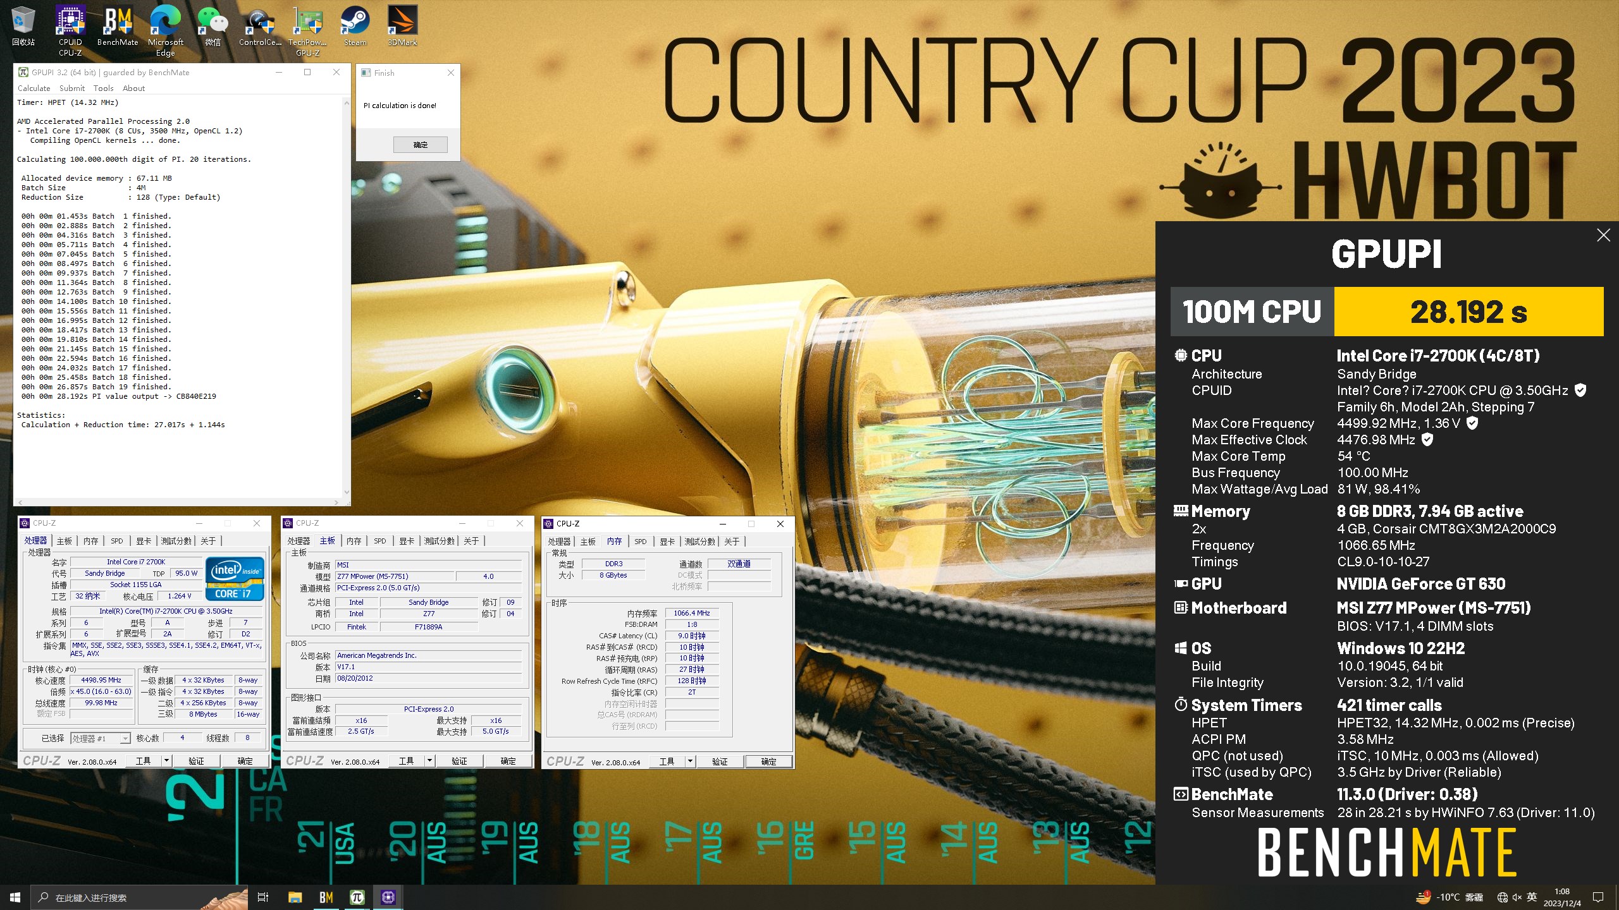Screen dimensions: 1619x910
Task: Select 处理器 tab in the memory CPU-Z window
Action: [x=559, y=542]
